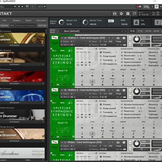Toggle Round robin x 4 in Violins 1
Image resolution: width=162 pixels, height=162 pixels.
[x=122, y=56]
